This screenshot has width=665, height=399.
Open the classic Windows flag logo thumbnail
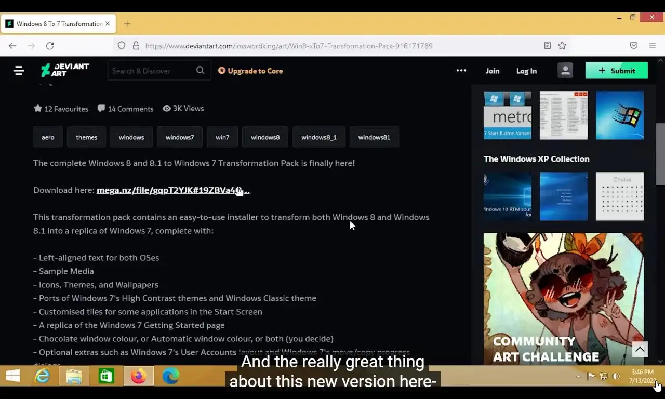(620, 115)
